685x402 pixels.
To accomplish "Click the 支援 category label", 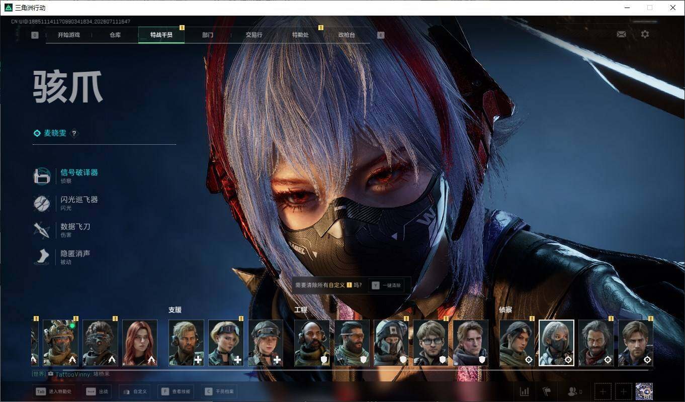I will click(175, 310).
